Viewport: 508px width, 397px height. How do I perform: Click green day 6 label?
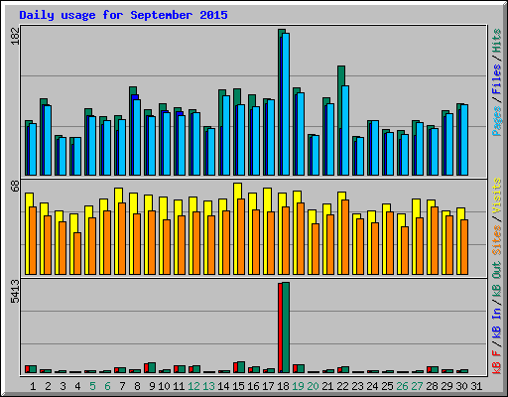pos(107,386)
